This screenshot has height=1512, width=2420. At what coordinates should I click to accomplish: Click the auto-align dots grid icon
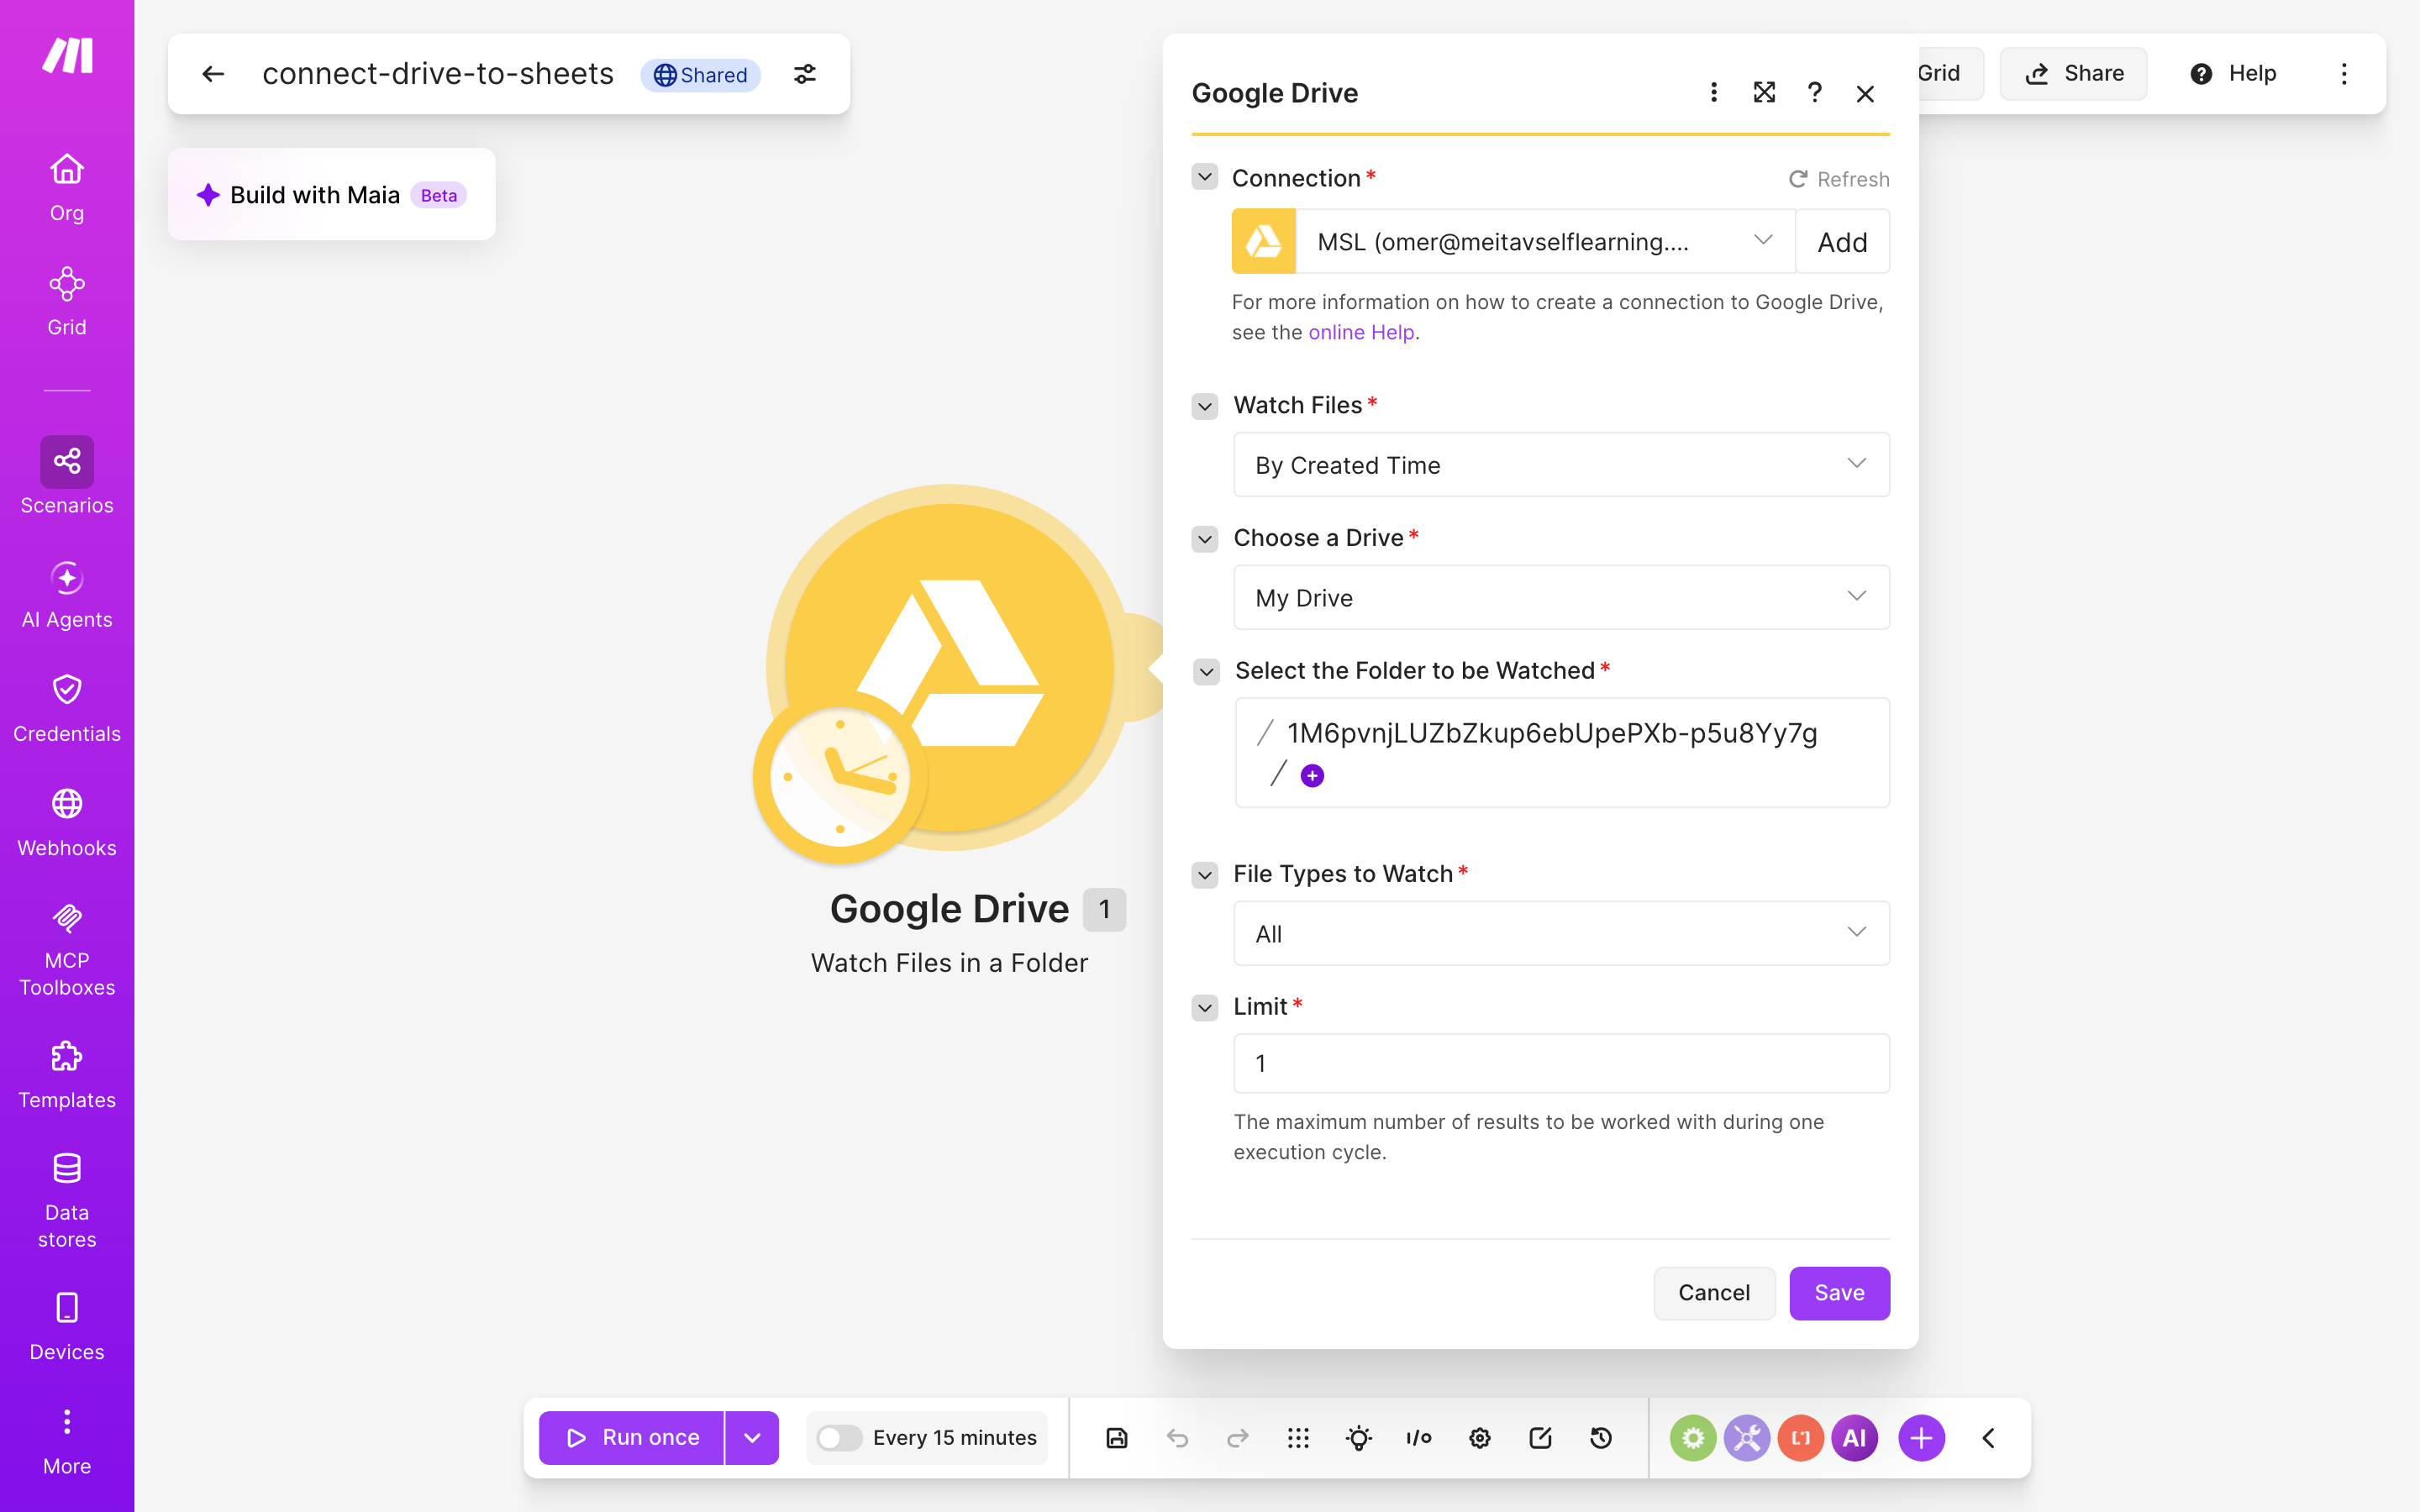pos(1298,1438)
